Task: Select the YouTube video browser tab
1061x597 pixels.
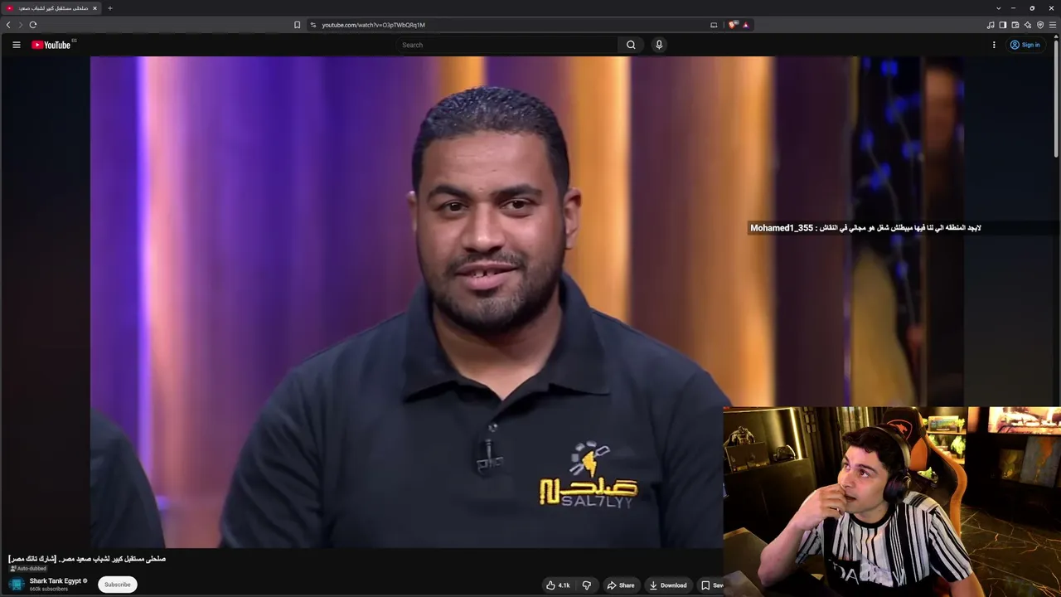Action: click(51, 8)
